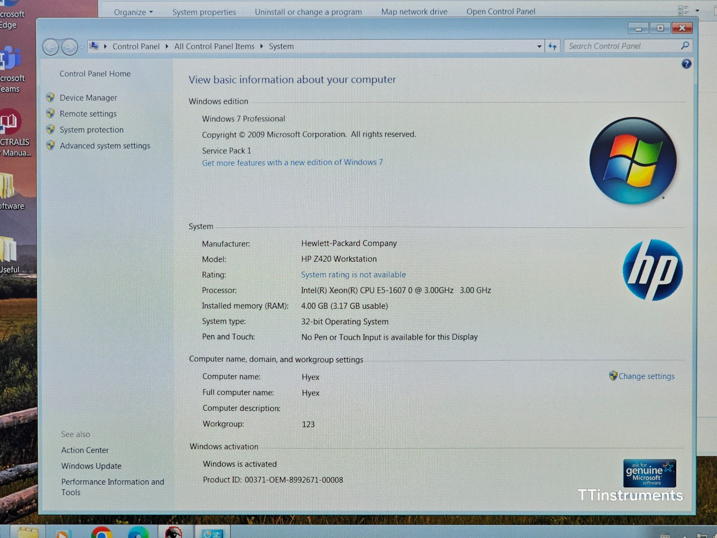Maximize the System window
The image size is (717, 538).
tap(660, 28)
